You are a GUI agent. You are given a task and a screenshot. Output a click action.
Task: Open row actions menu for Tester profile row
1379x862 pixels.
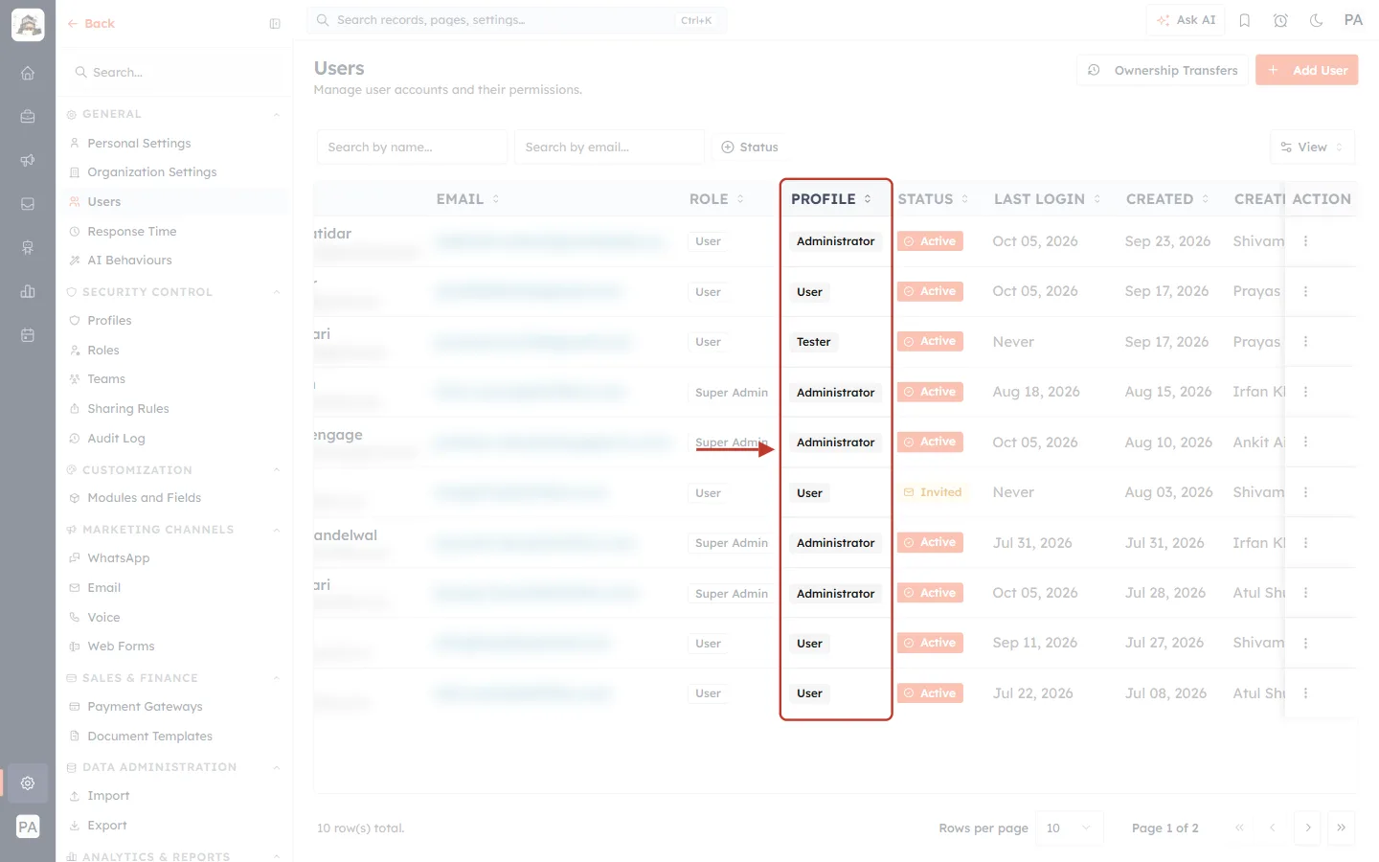[1305, 342]
